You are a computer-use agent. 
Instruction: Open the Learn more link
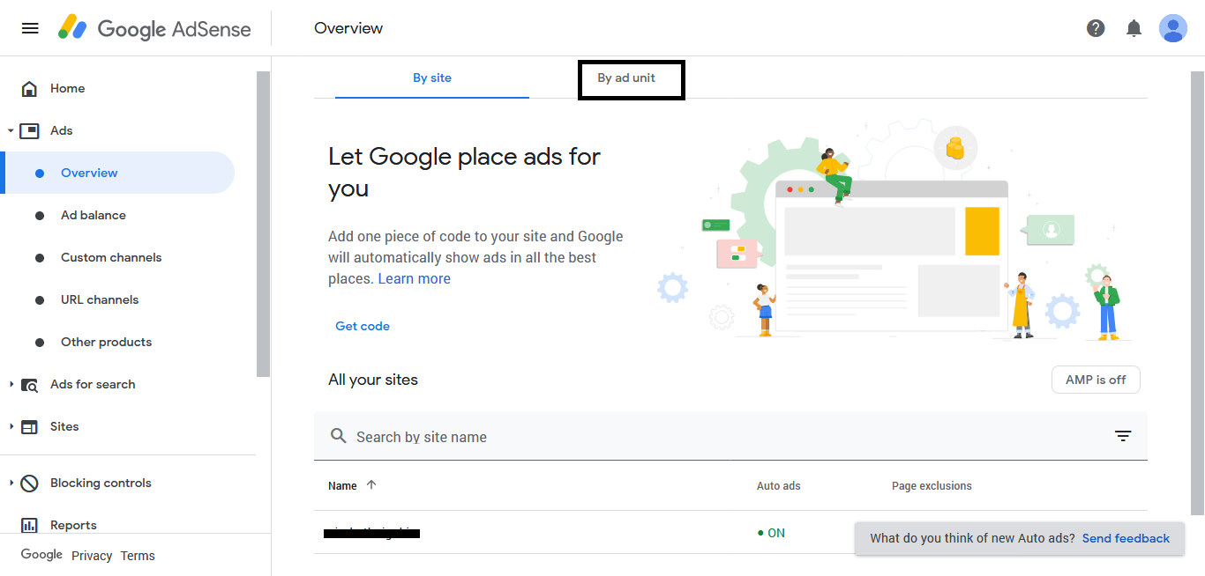tap(415, 279)
